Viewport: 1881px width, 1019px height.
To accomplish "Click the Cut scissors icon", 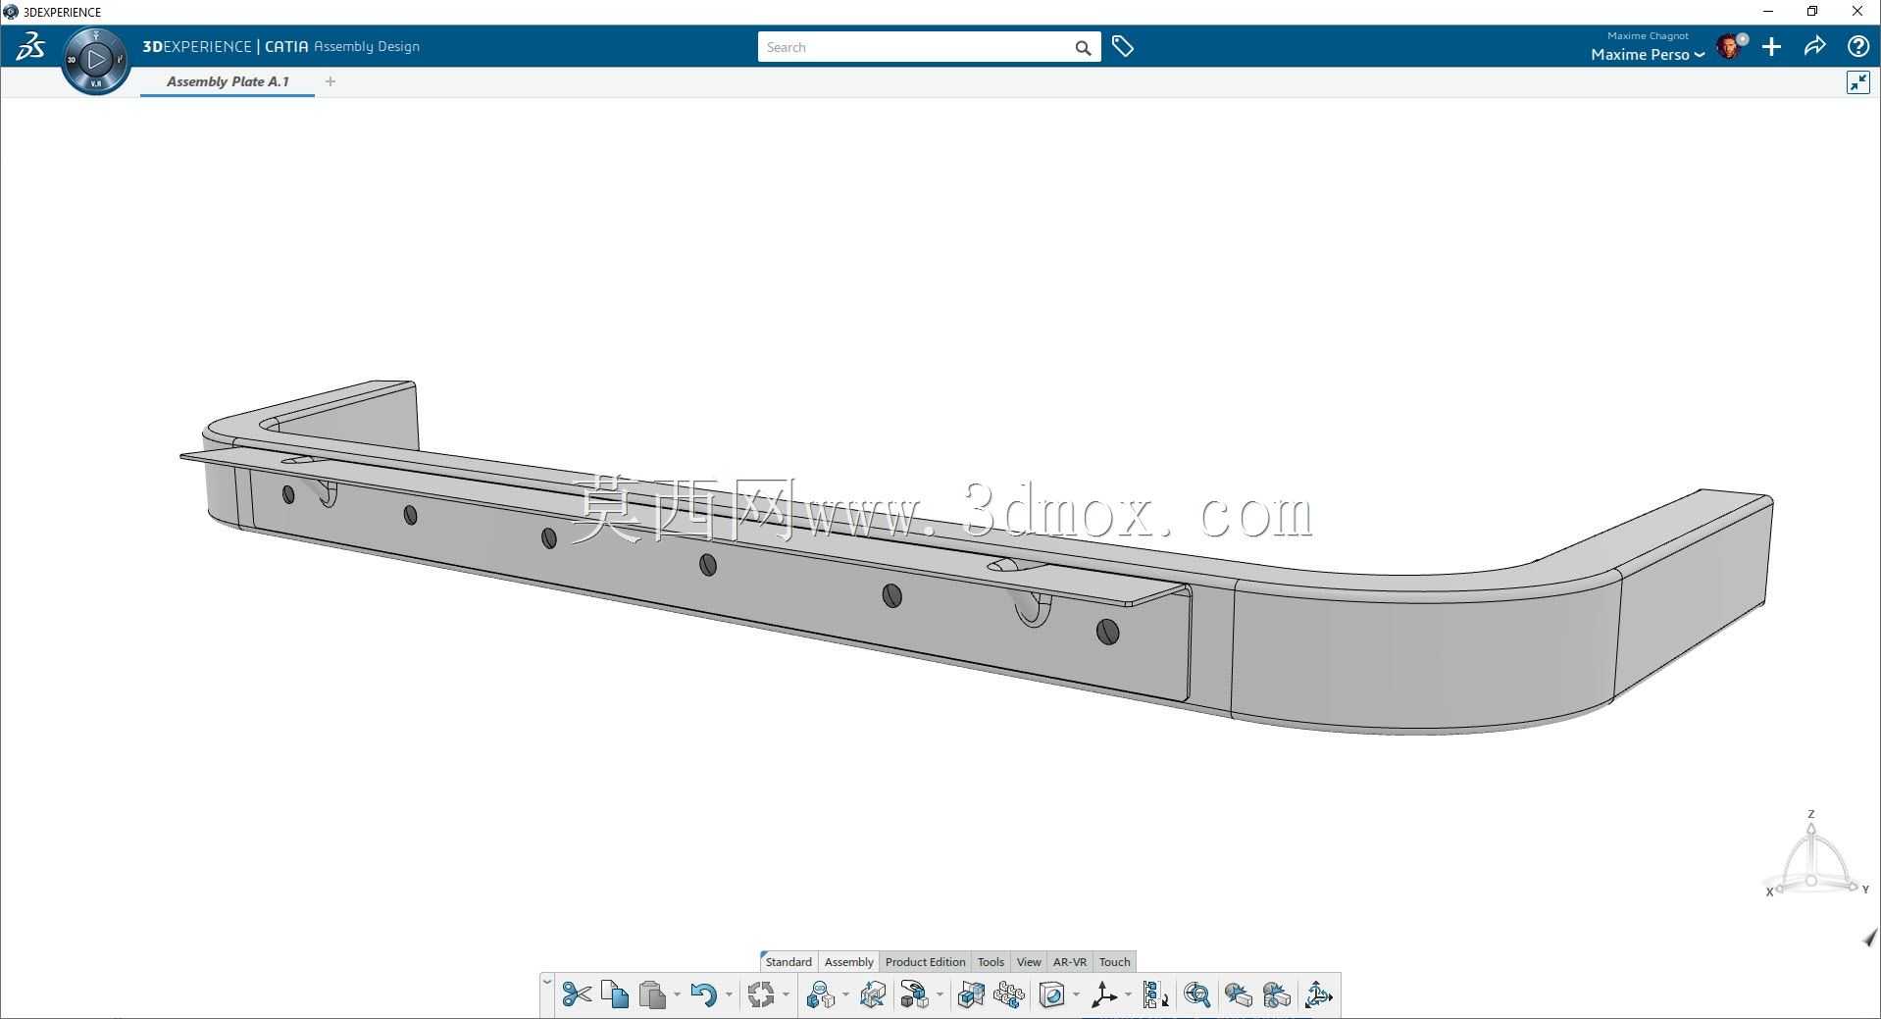I will (x=577, y=994).
